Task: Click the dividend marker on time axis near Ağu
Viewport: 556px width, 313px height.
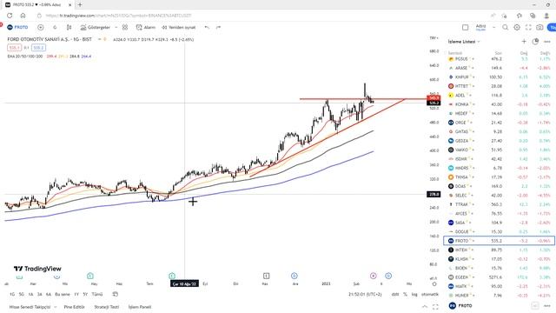Action: point(172,276)
